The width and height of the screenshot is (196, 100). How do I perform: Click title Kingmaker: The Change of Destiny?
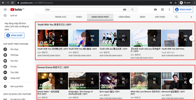coord(81,93)
